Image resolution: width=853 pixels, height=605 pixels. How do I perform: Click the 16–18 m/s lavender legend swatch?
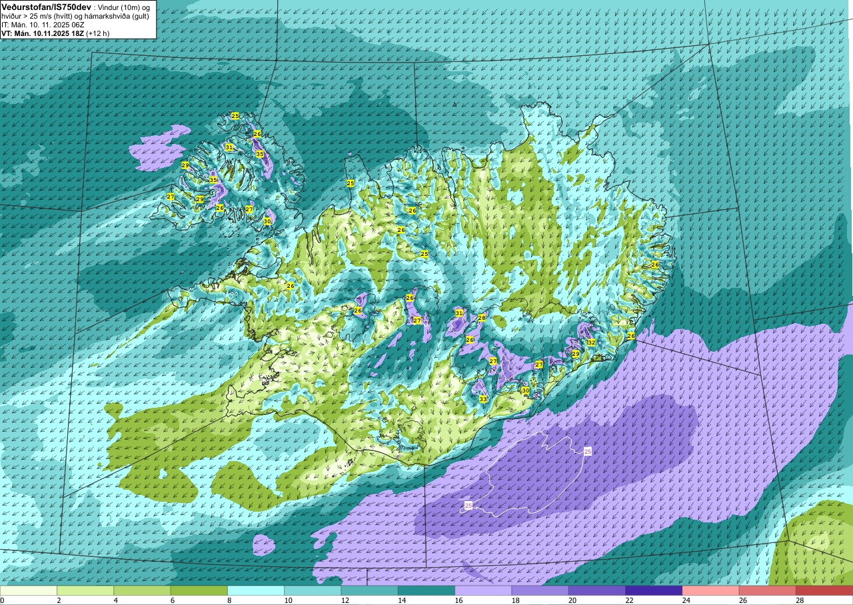point(483,590)
